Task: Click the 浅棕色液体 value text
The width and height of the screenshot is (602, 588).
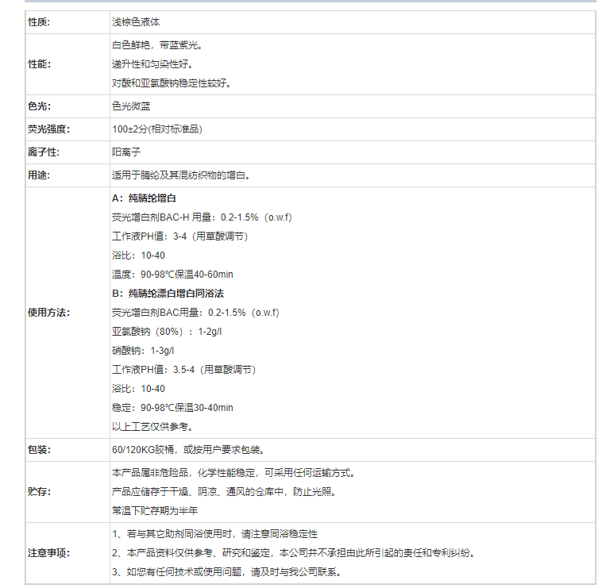Action: (141, 22)
